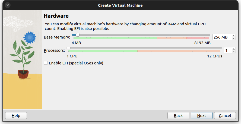Focus the 256 MB memory input field
241x124 pixels.
point(222,37)
